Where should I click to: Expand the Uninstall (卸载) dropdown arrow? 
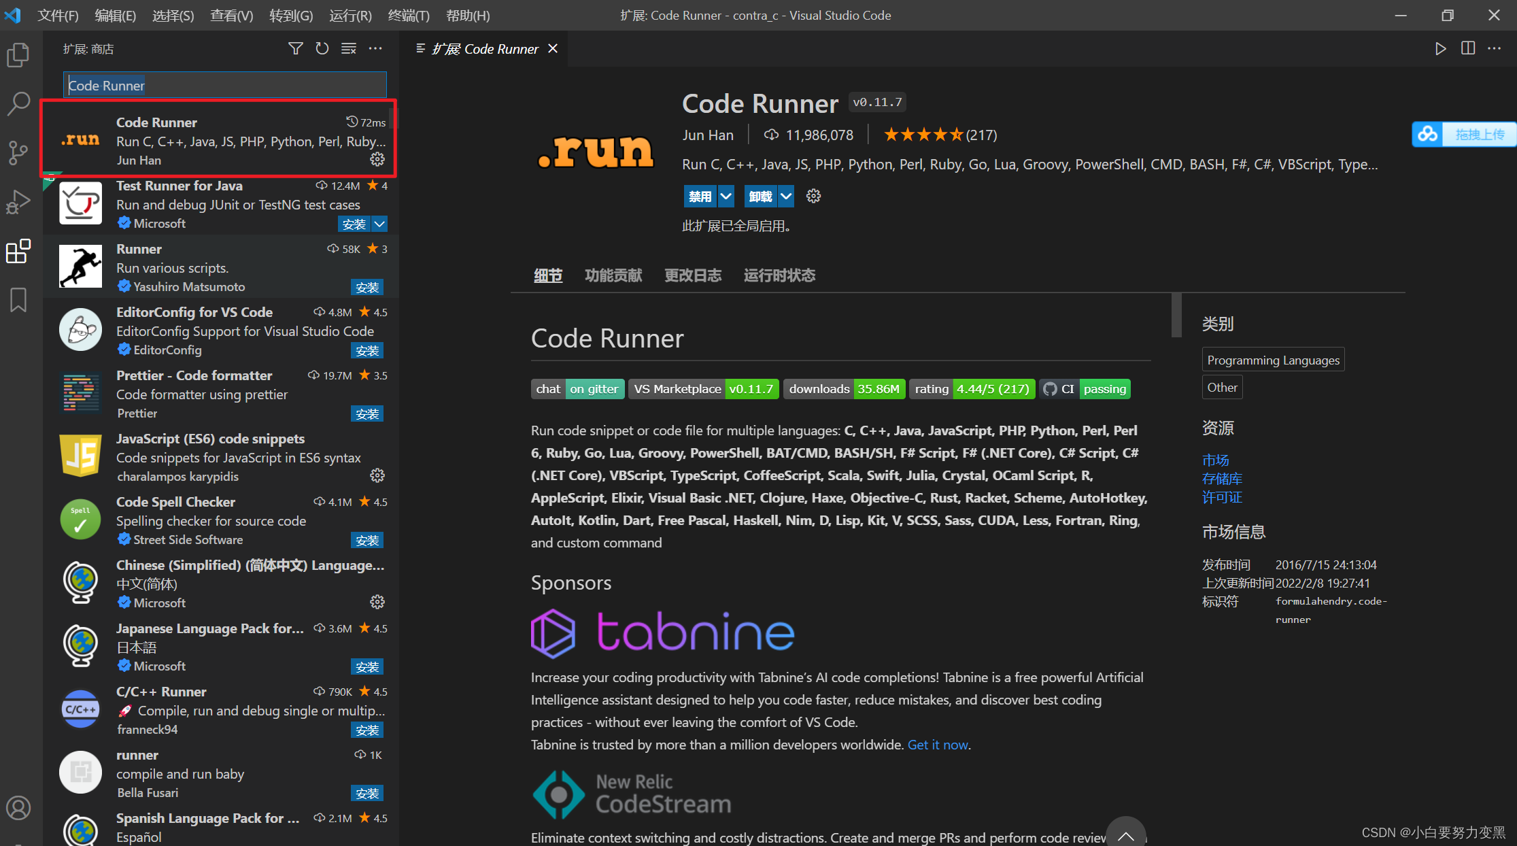[786, 197]
